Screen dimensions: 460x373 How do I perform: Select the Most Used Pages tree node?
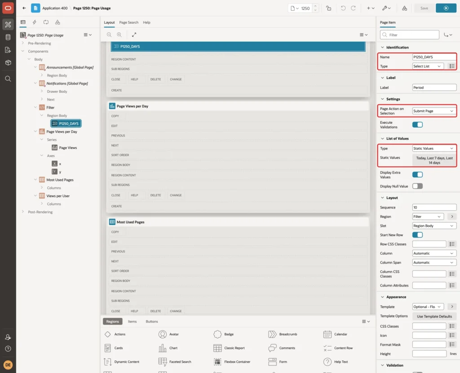tap(60, 180)
